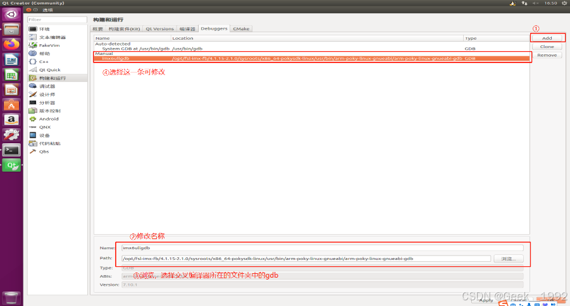Switch to the CMake tab
570x306 pixels.
click(241, 28)
